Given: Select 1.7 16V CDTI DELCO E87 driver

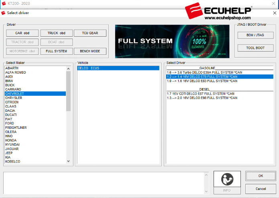Looking at the screenshot, I should click(x=220, y=94).
